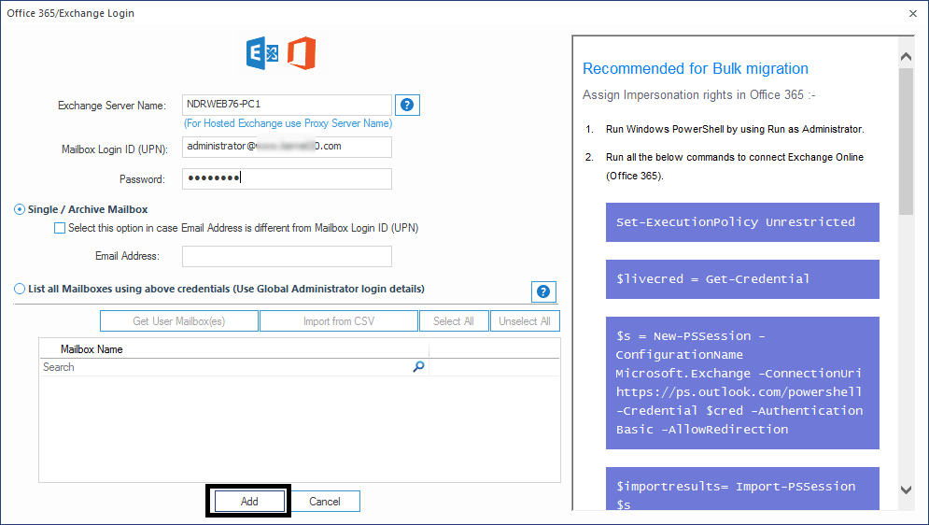Click 'Recommended for Bulk migration' heading
Viewport: 929px width, 525px height.
click(x=696, y=69)
